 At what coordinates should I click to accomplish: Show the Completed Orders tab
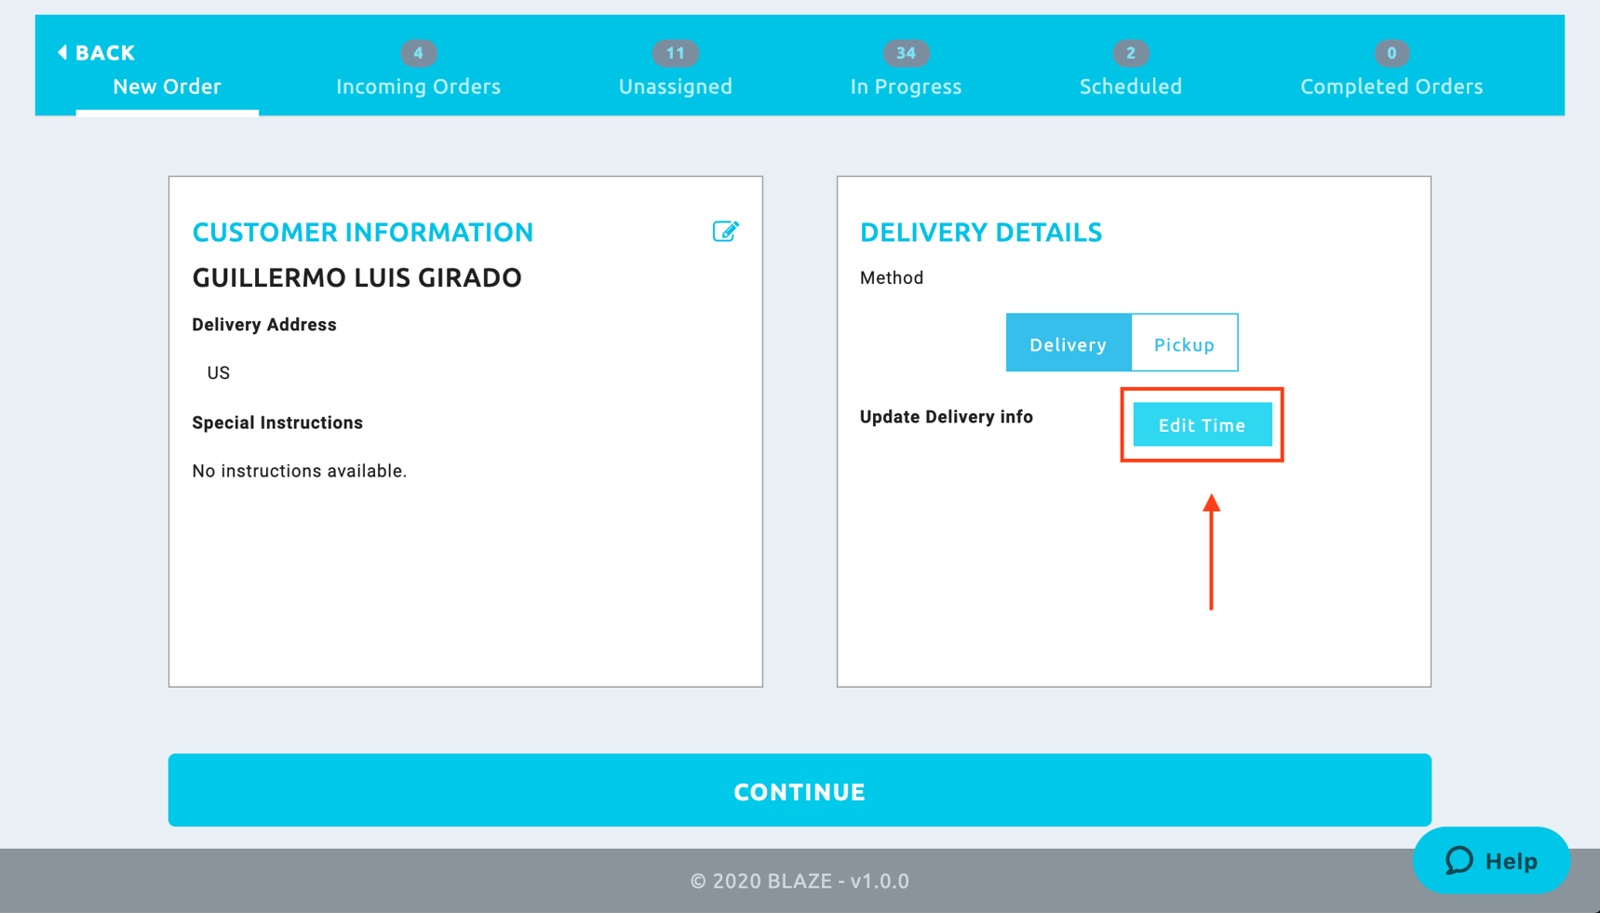click(1391, 87)
